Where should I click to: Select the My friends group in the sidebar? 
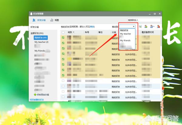(40, 51)
